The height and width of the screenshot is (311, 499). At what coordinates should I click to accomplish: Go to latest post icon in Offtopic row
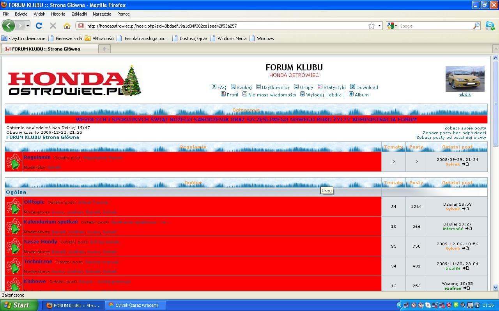point(465,209)
